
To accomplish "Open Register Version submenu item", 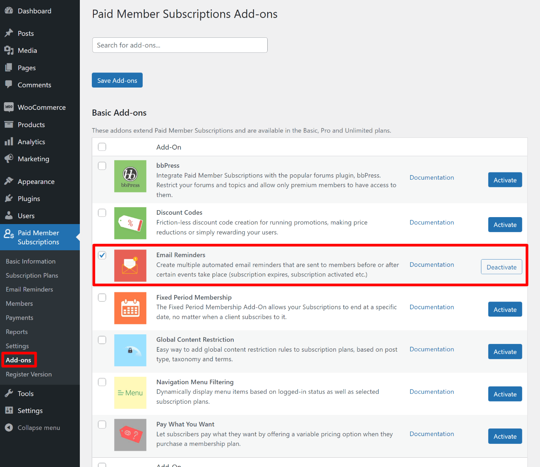I will pos(29,374).
